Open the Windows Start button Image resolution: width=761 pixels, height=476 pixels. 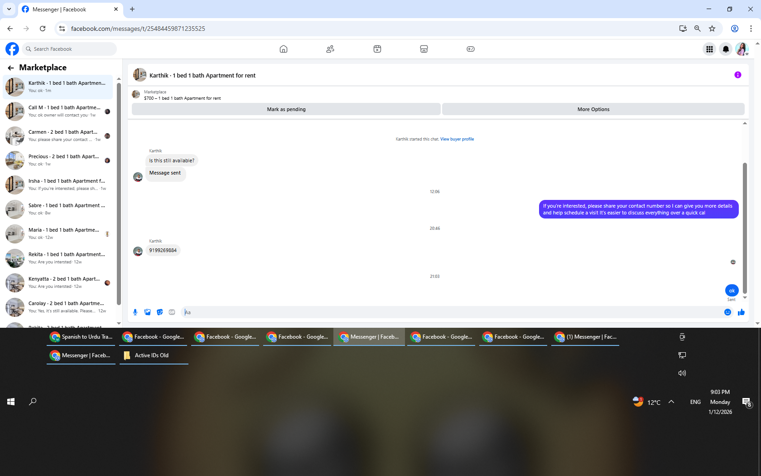point(11,402)
